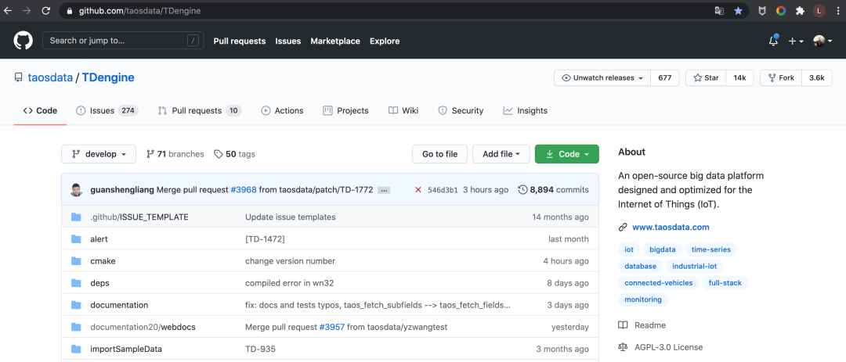846x362 pixels.
Task: Select the time-series topic tag
Action: pyautogui.click(x=711, y=249)
